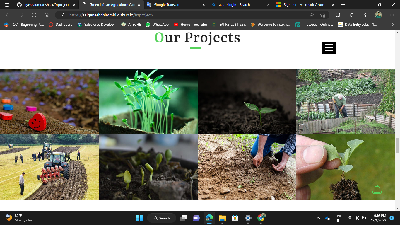Switch to Sign in to Microsoft Azure tab
The width and height of the screenshot is (400, 225).
click(x=305, y=5)
